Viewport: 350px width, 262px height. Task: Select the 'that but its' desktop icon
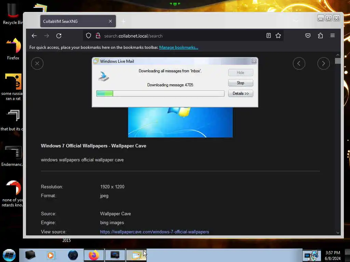coord(13,120)
